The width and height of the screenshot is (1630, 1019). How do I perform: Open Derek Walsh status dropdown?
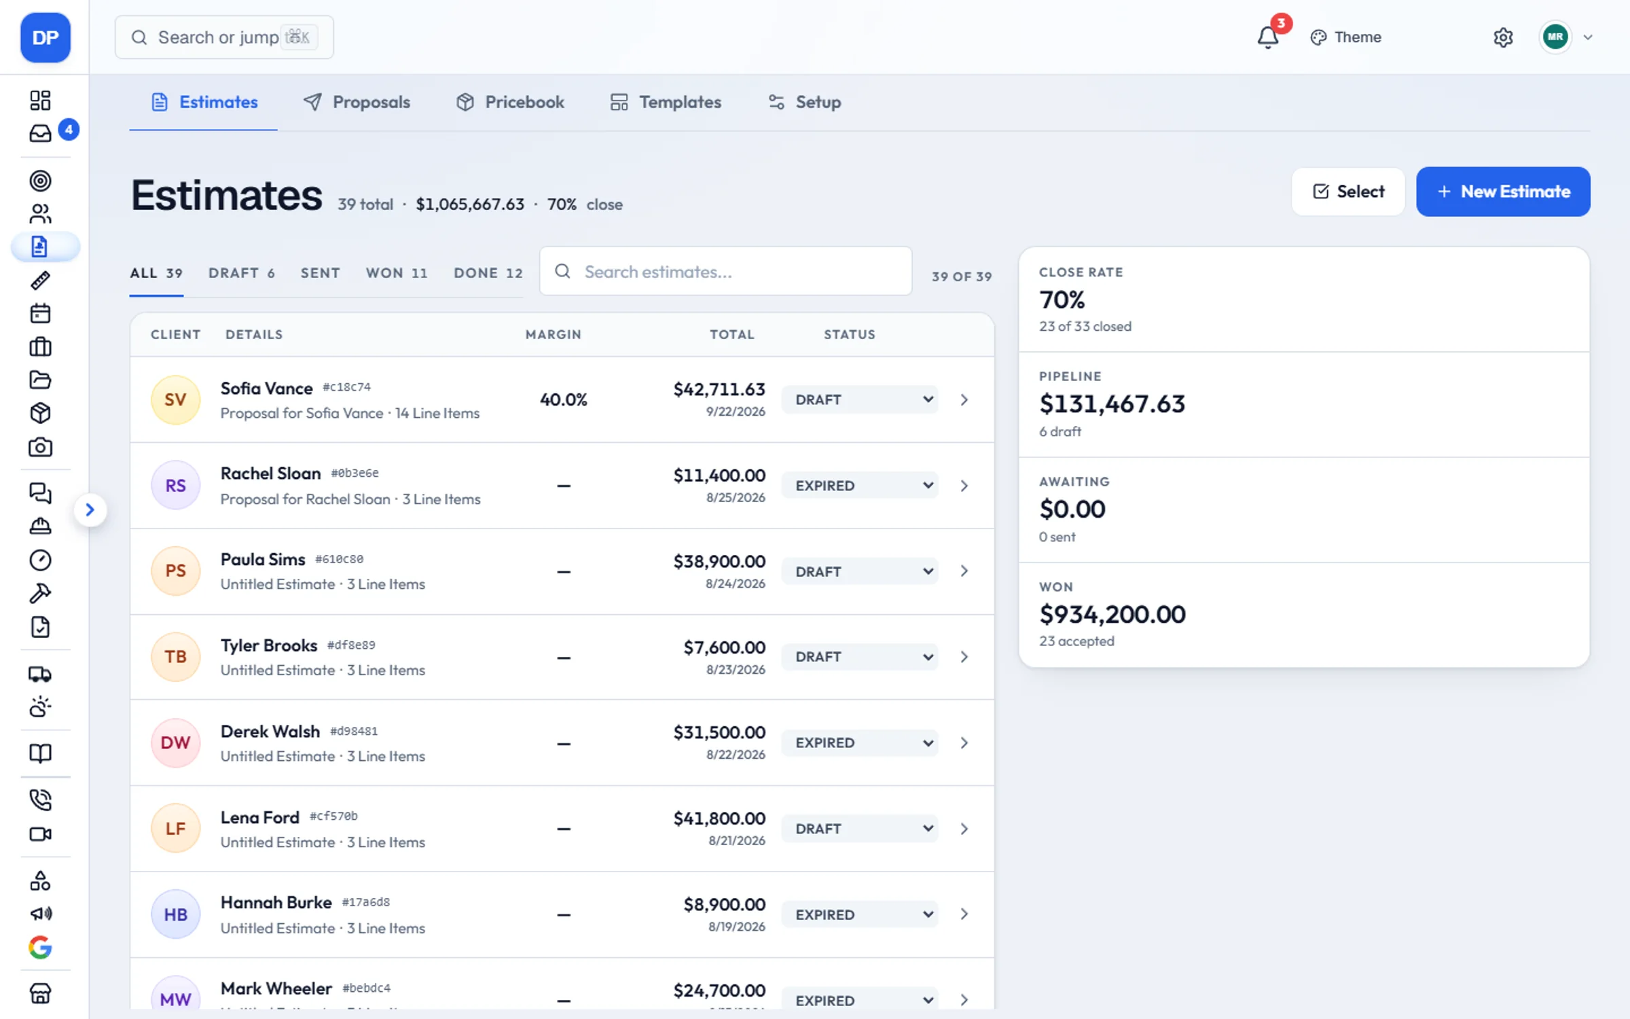(x=860, y=743)
